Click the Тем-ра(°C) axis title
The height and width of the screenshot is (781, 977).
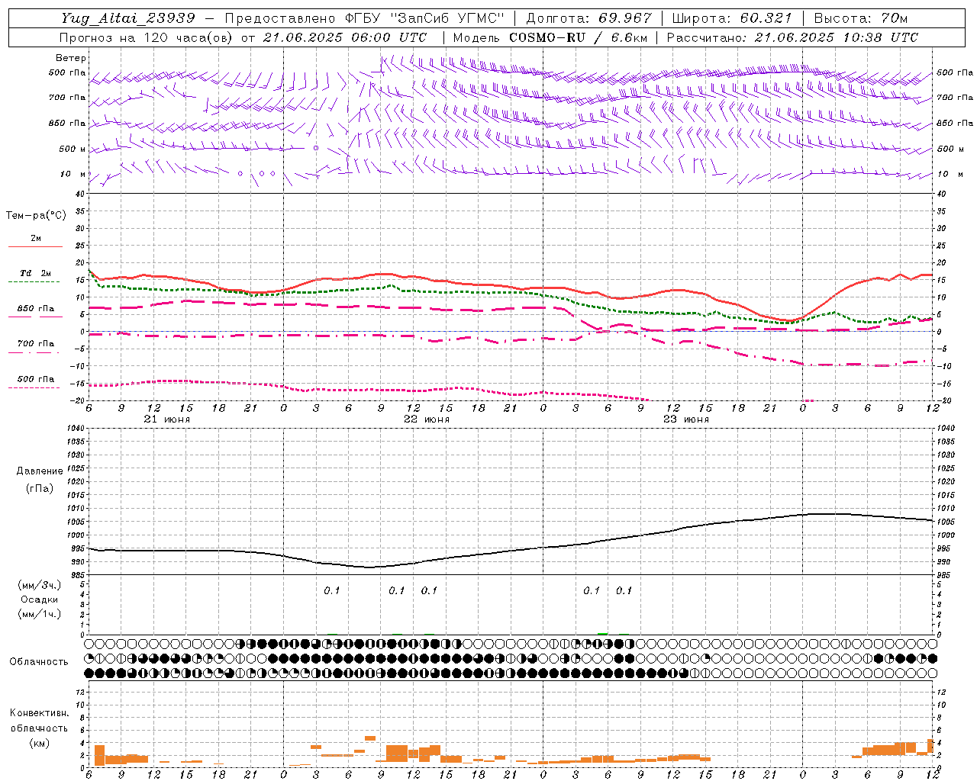click(x=36, y=216)
